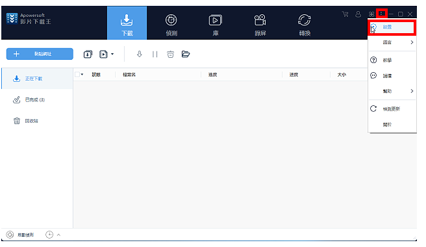This screenshot has width=426, height=247.
Task: Expand the 幫助 help submenu arrow
Action: 412,91
